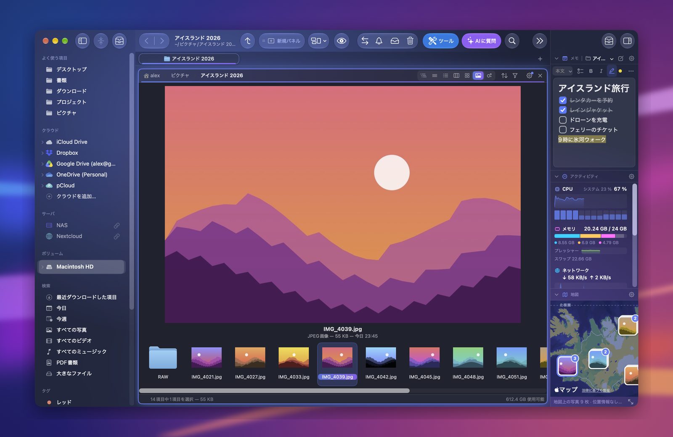
Task: Uncheck レインジャケット checkbox
Action: [563, 110]
